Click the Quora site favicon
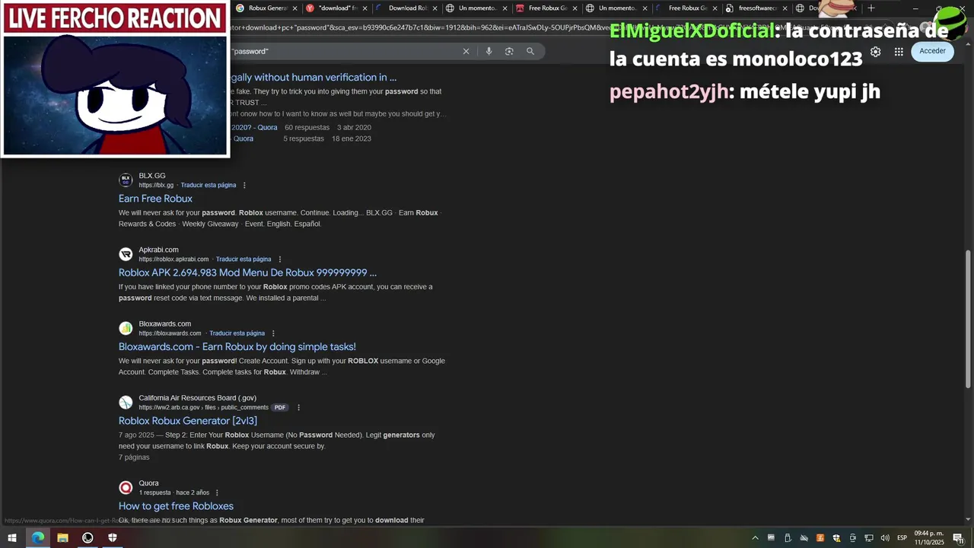 126,487
